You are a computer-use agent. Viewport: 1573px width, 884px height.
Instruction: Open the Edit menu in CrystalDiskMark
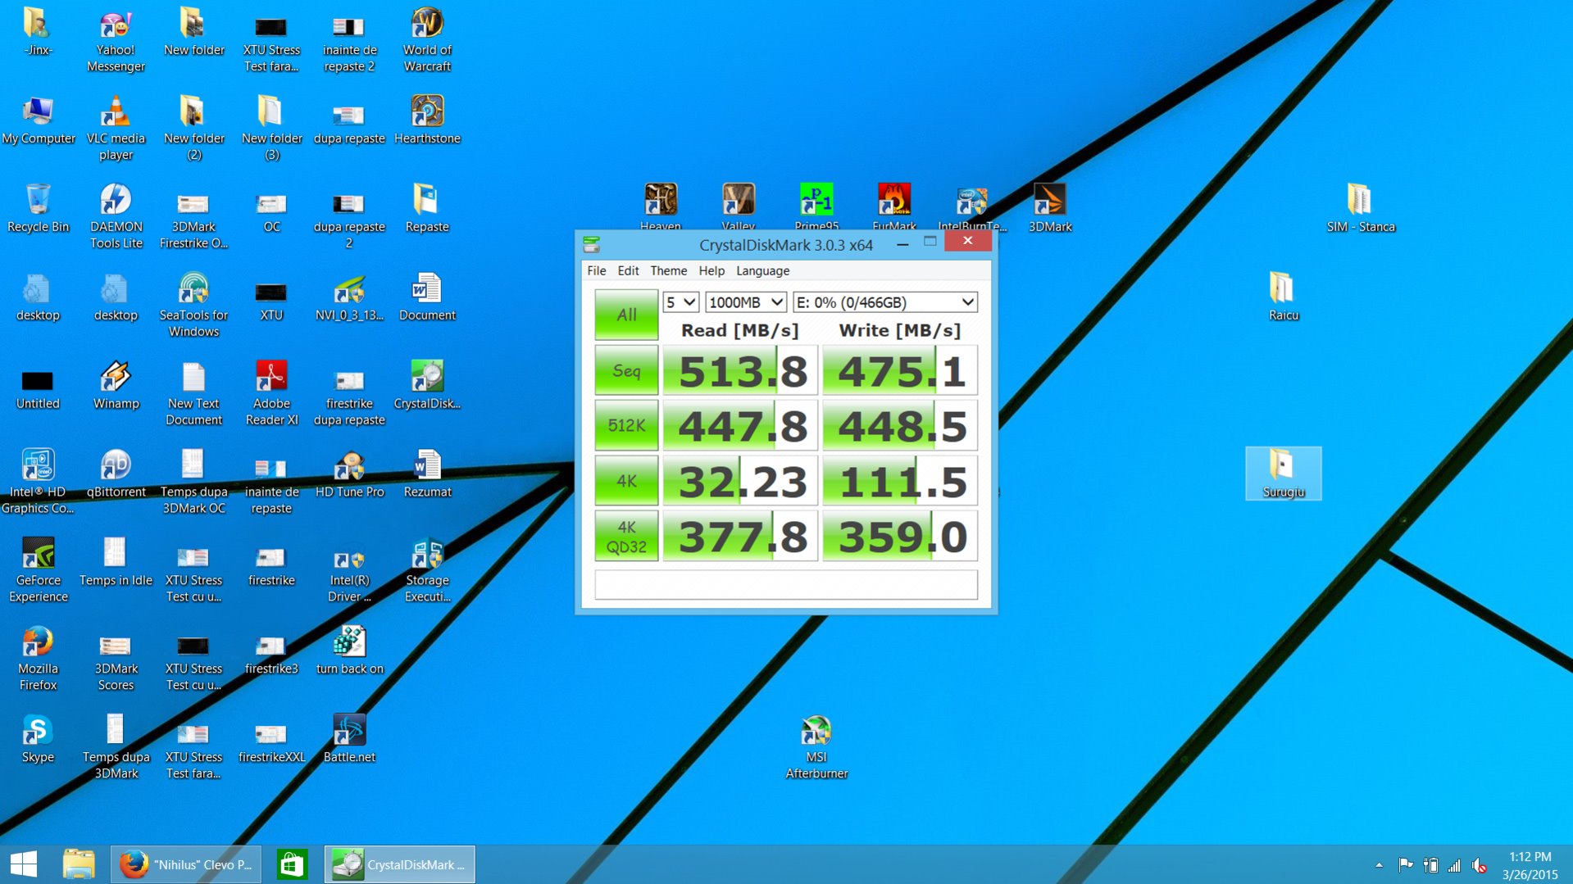(628, 270)
